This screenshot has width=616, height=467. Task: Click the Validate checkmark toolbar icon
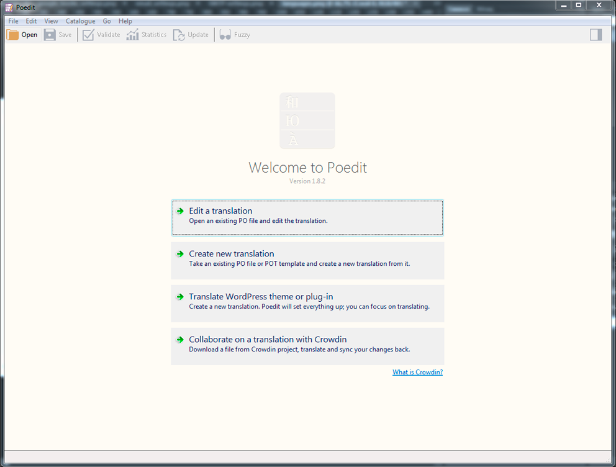[88, 35]
